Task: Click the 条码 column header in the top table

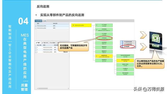Action: coord(38,23)
